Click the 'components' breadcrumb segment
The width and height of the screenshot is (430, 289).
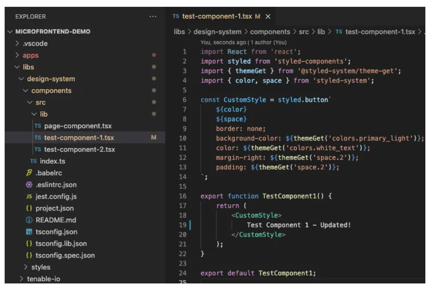[x=270, y=32]
